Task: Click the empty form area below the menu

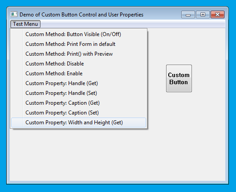Action: click(x=118, y=154)
